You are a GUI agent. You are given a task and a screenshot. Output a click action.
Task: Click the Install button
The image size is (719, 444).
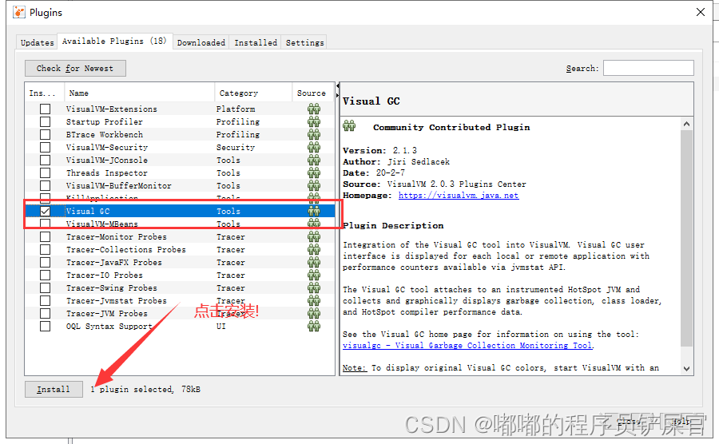coord(54,390)
